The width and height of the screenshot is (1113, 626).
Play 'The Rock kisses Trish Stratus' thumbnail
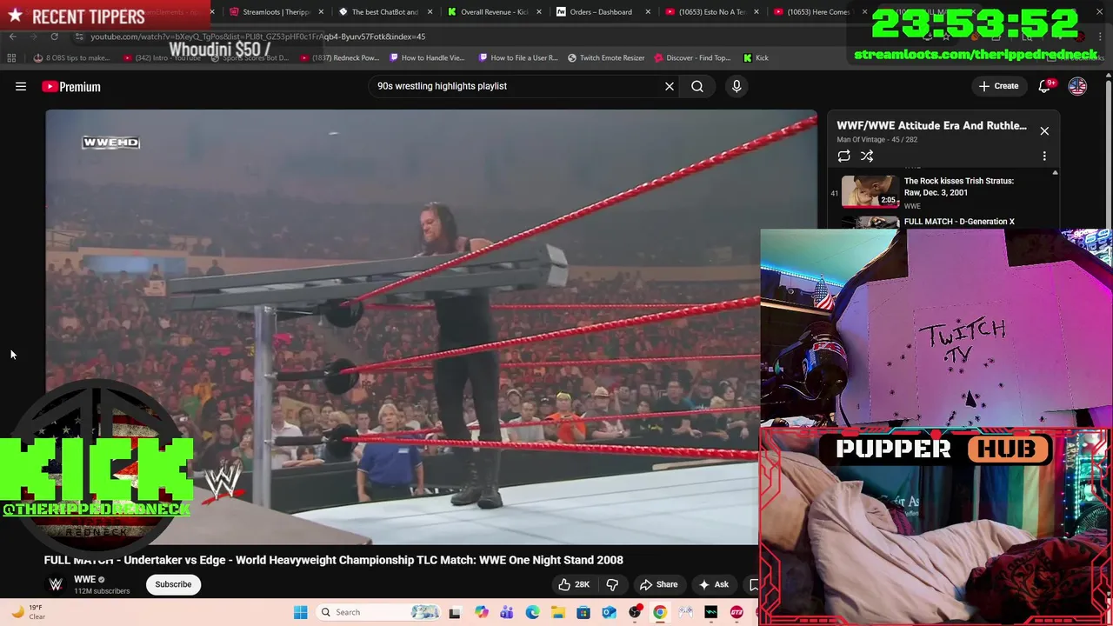click(x=870, y=190)
